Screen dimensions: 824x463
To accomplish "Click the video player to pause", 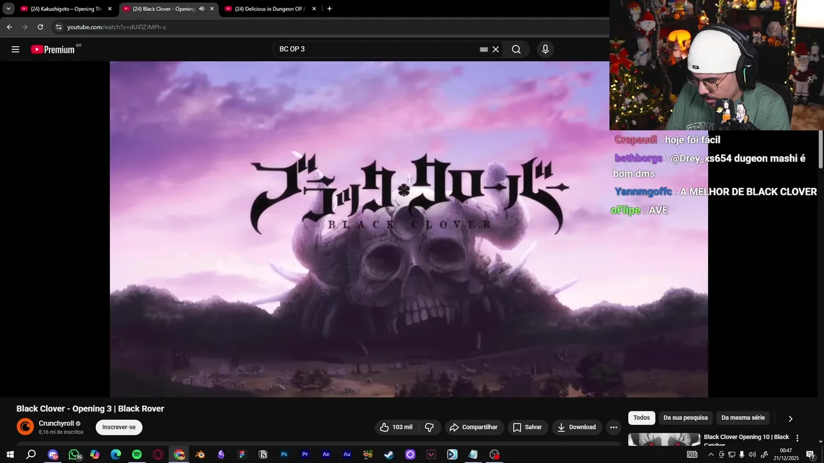I will click(409, 229).
